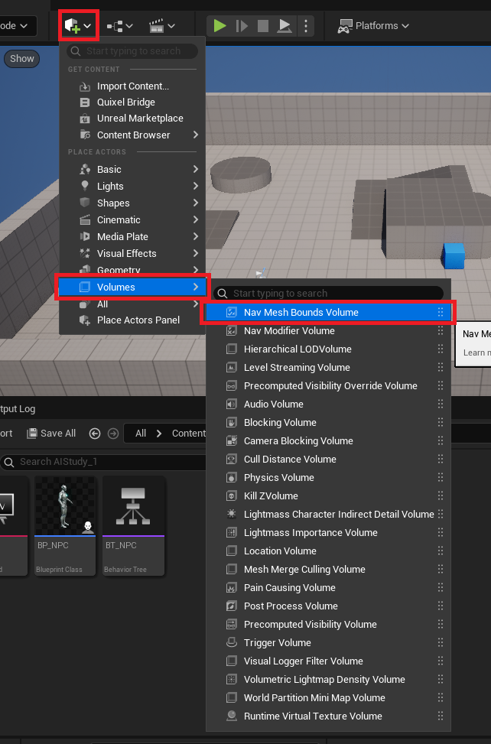Viewport: 491px width, 744px height.
Task: Focus the Search AIStudy_1 field
Action: point(103,462)
